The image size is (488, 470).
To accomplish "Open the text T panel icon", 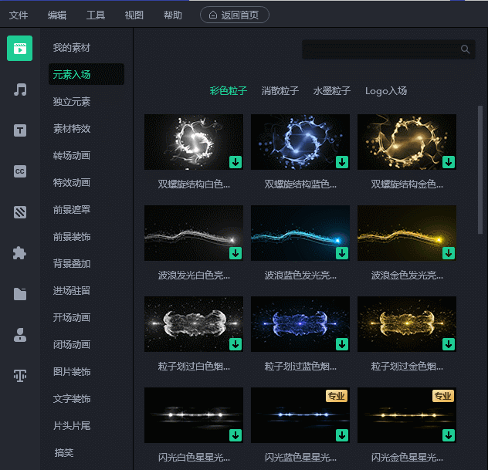I will (x=20, y=130).
